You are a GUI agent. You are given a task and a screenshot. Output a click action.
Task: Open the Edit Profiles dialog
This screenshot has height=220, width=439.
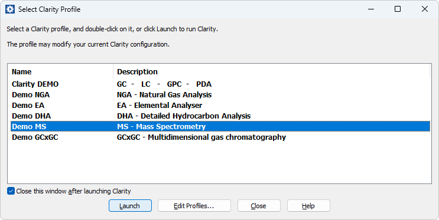pos(194,206)
